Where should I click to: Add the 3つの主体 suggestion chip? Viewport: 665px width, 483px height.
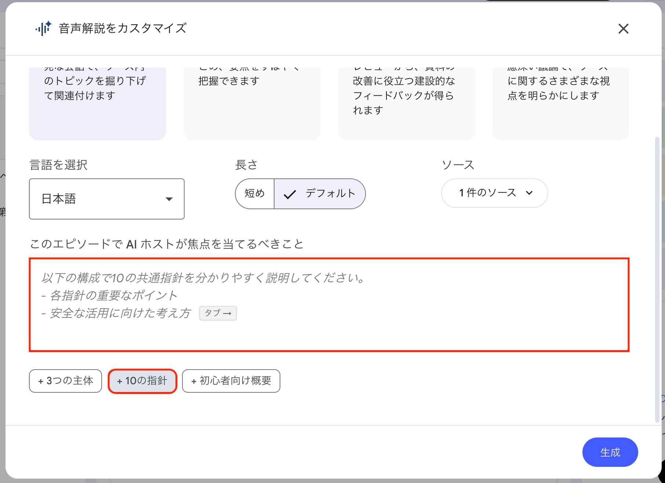tap(65, 381)
